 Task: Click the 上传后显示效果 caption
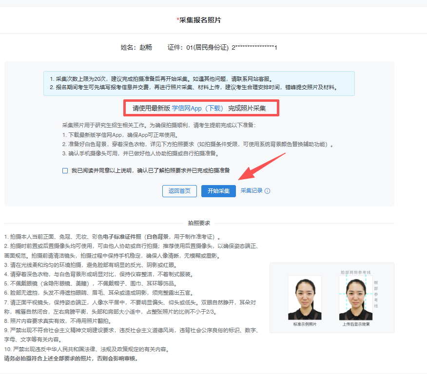click(x=356, y=324)
